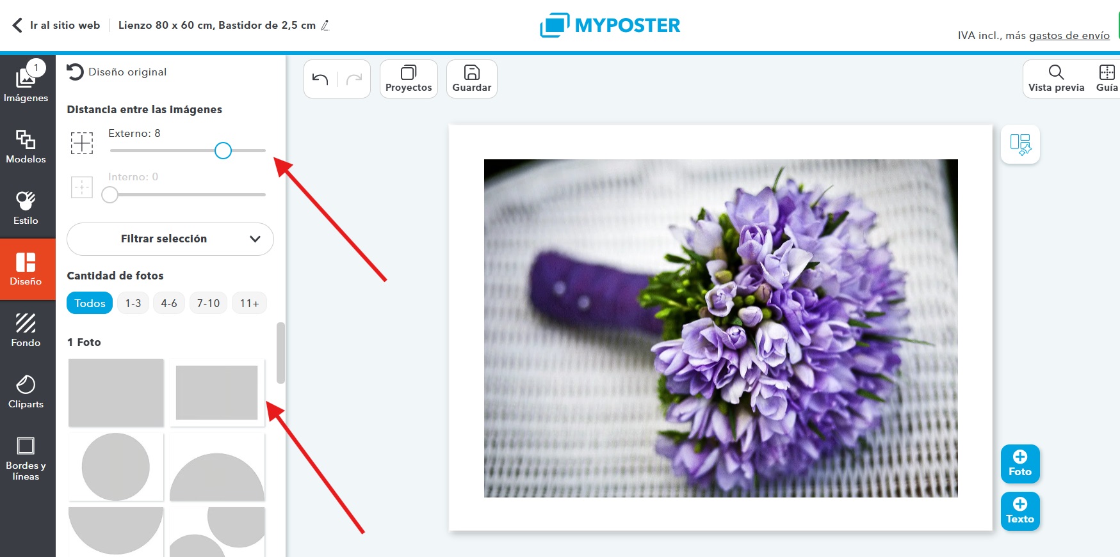Edit canvas size via pencil icon

(325, 26)
